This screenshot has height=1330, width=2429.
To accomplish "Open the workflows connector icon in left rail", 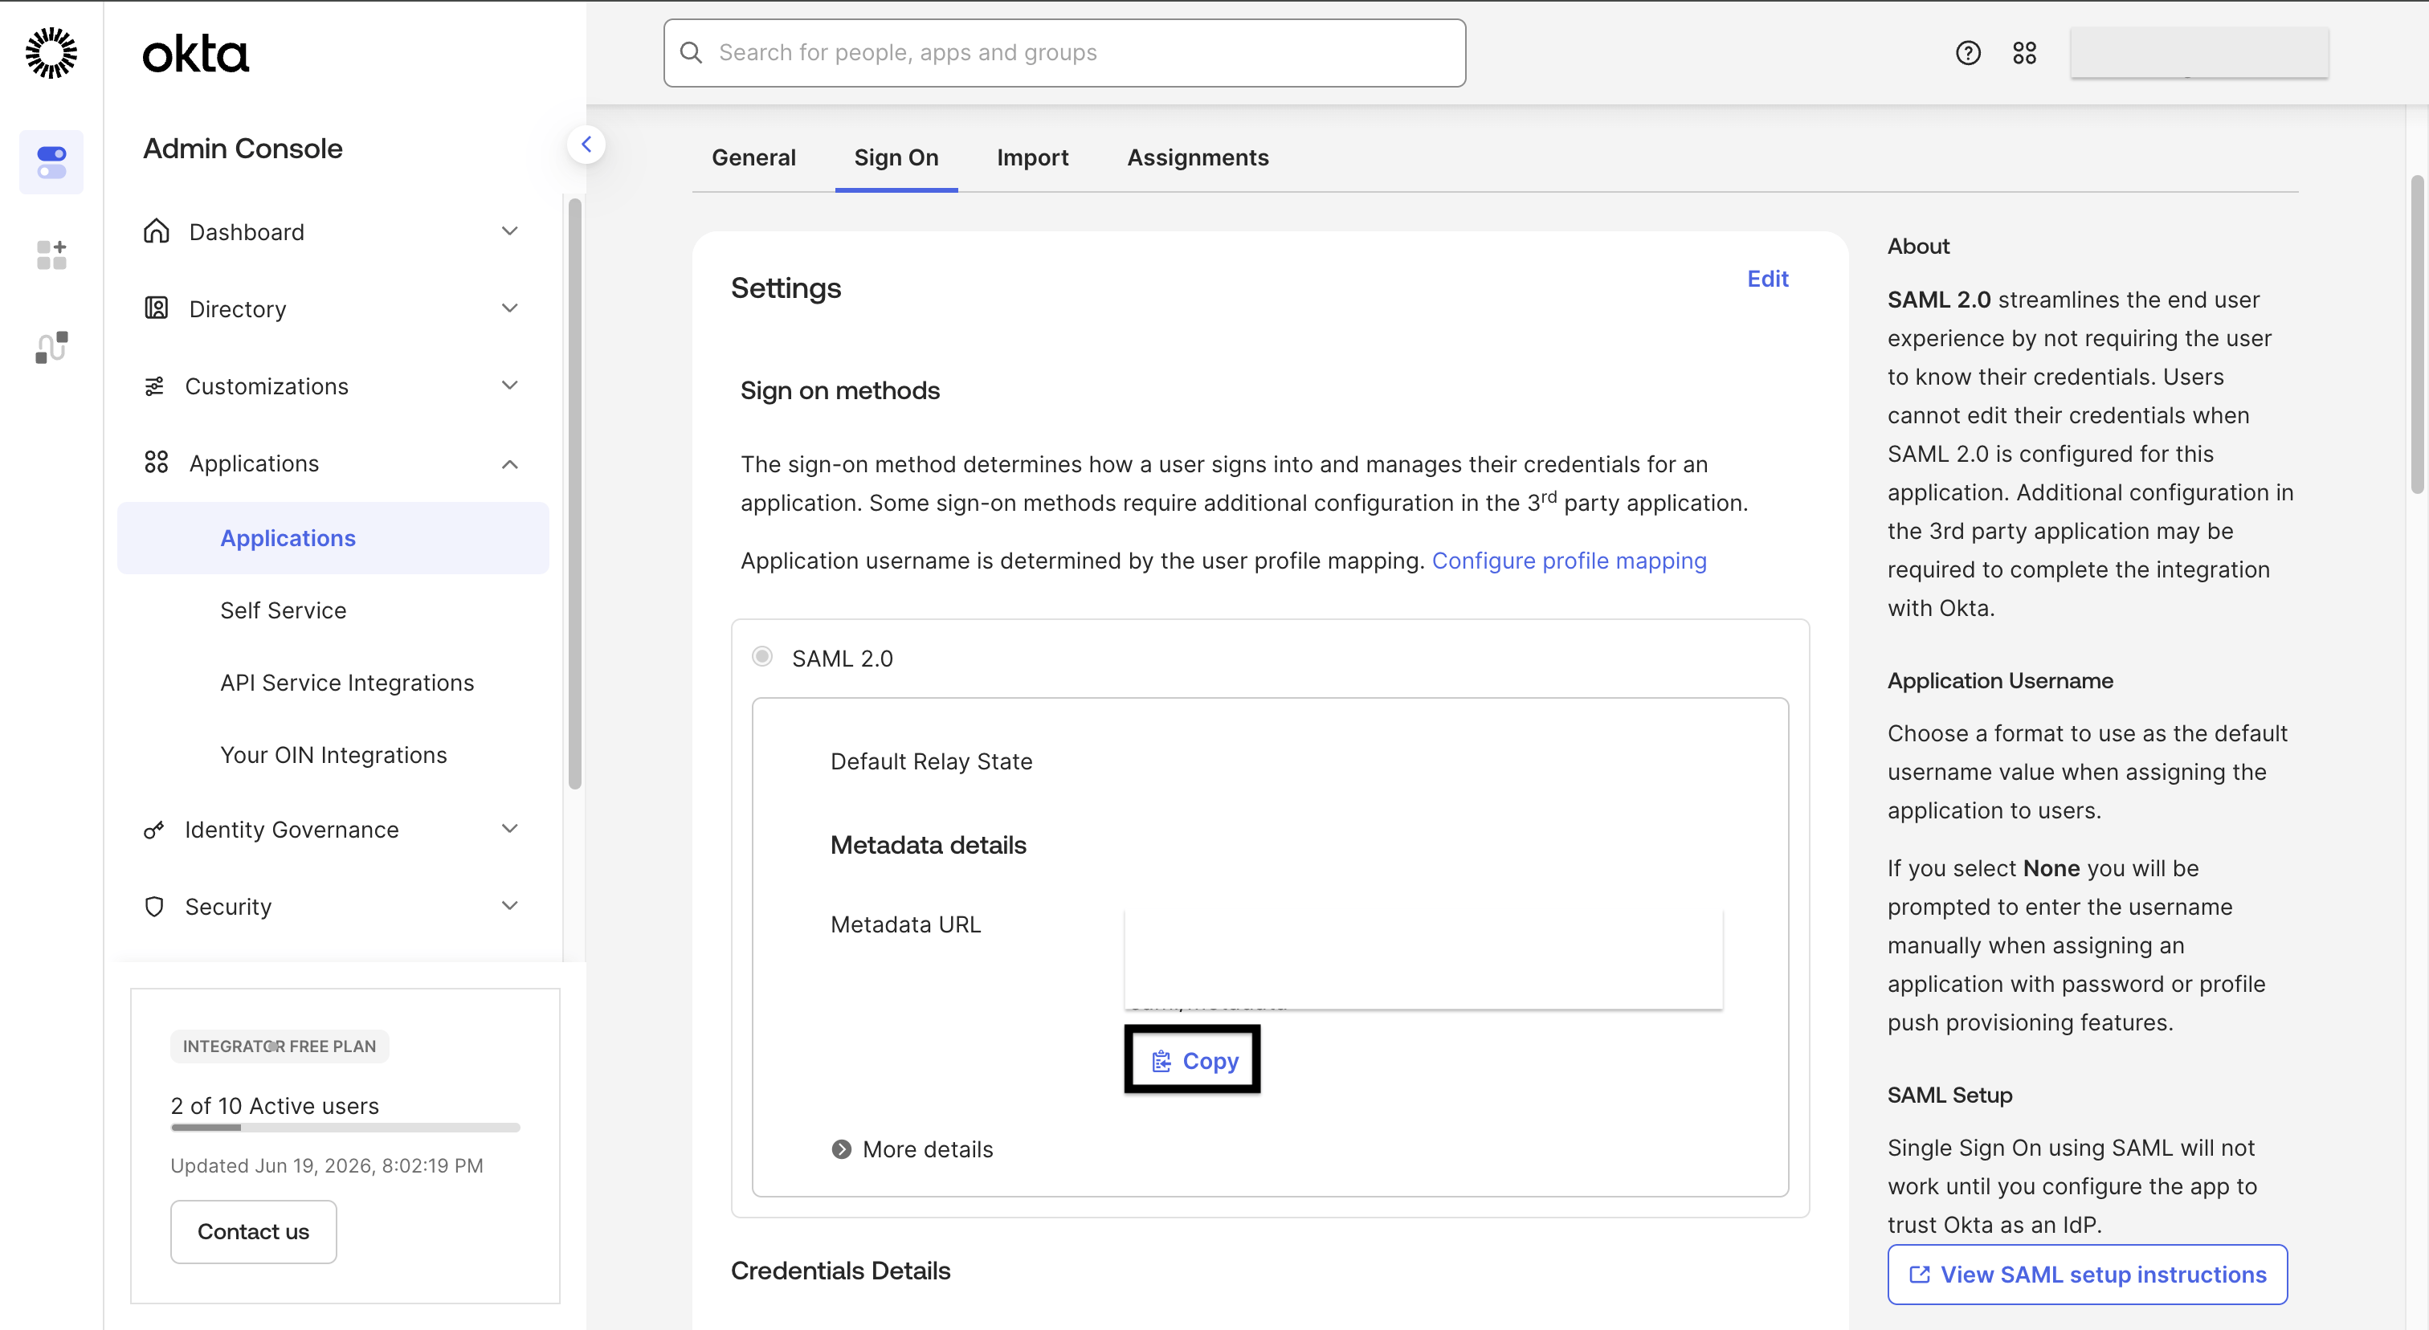I will pyautogui.click(x=51, y=347).
